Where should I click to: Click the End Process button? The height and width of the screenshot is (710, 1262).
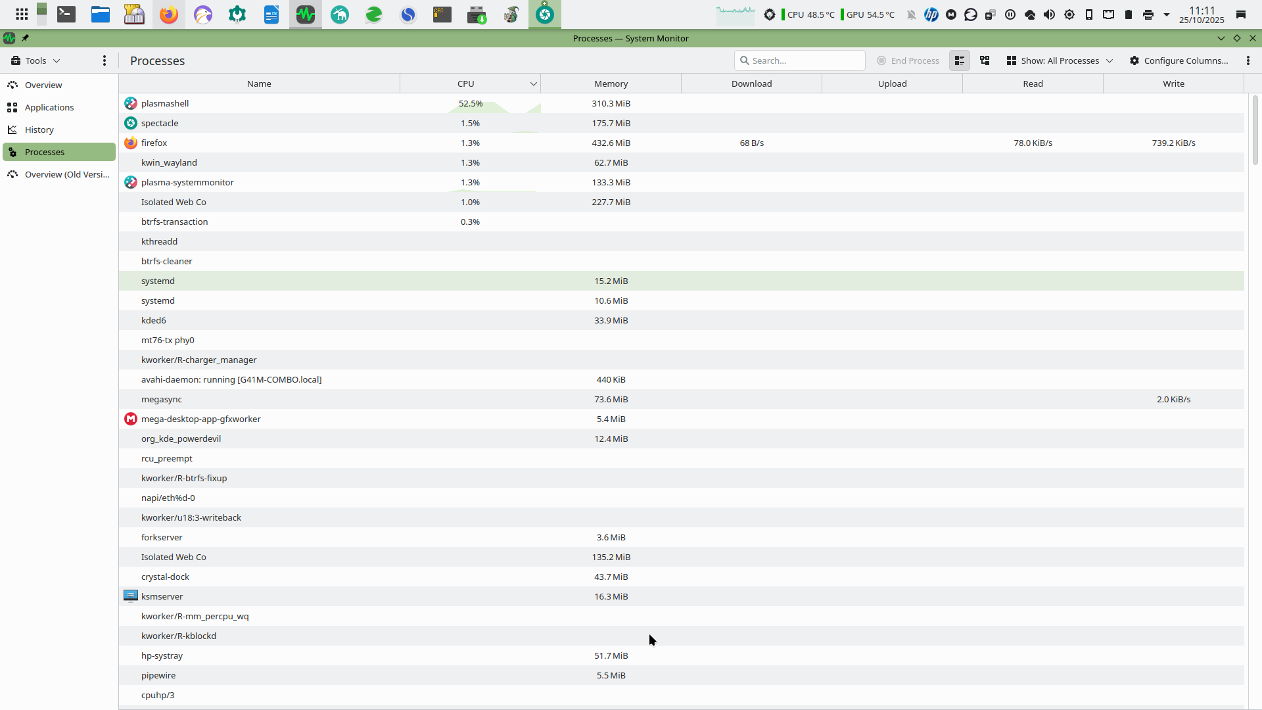(908, 60)
